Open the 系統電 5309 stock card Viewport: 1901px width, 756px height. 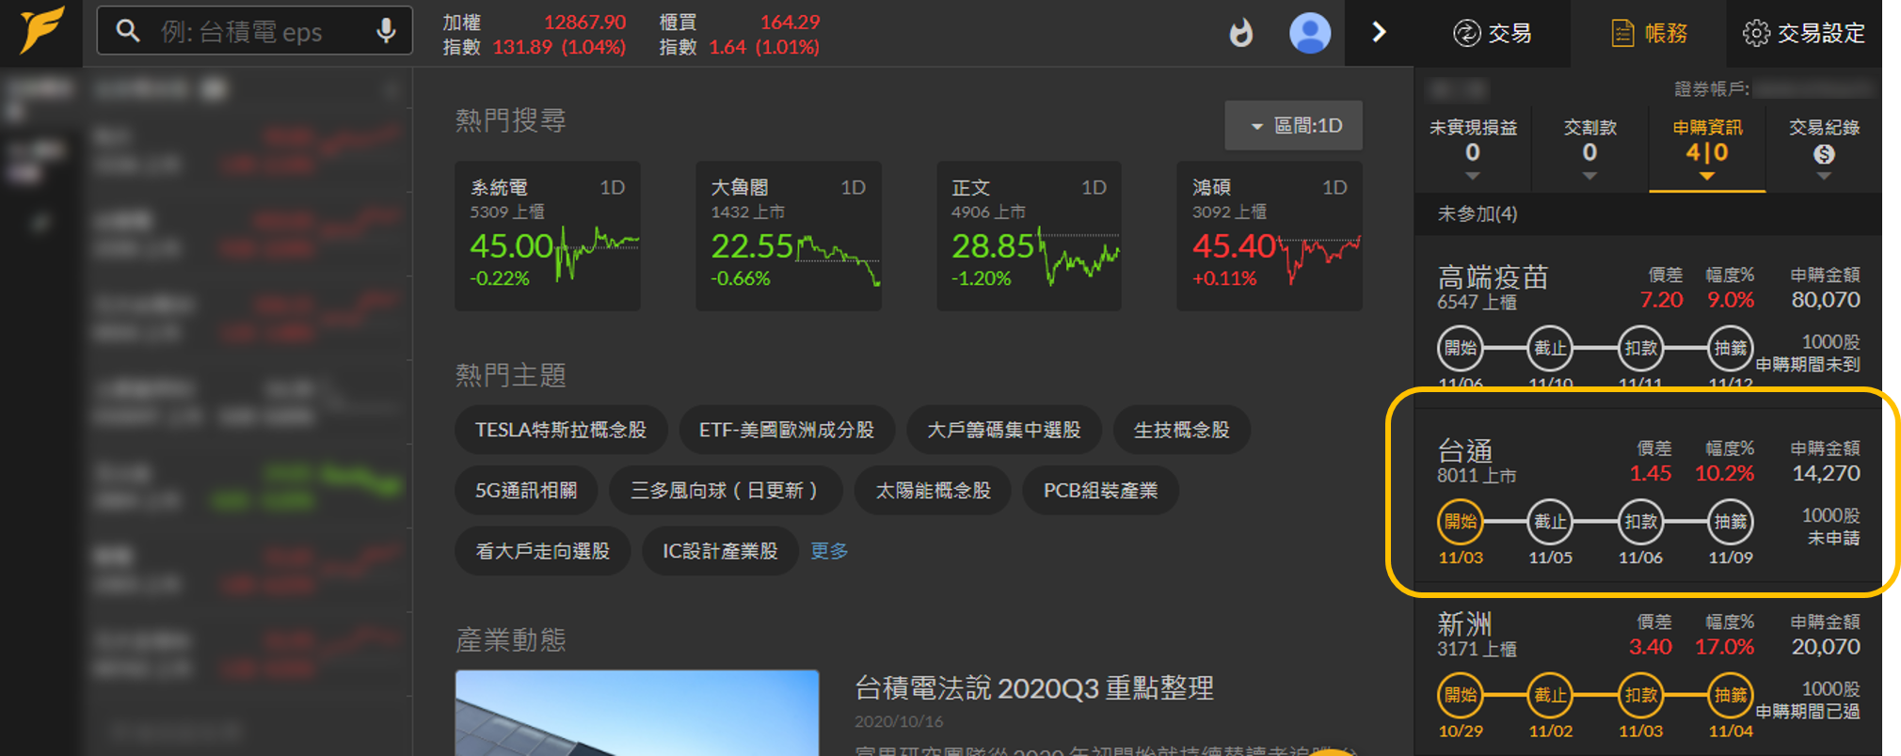tap(548, 236)
